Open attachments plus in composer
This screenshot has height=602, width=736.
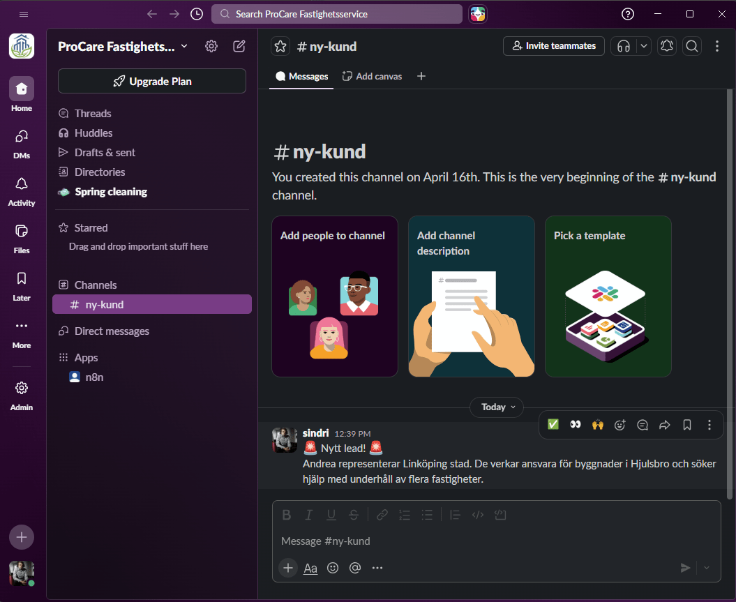tap(287, 568)
